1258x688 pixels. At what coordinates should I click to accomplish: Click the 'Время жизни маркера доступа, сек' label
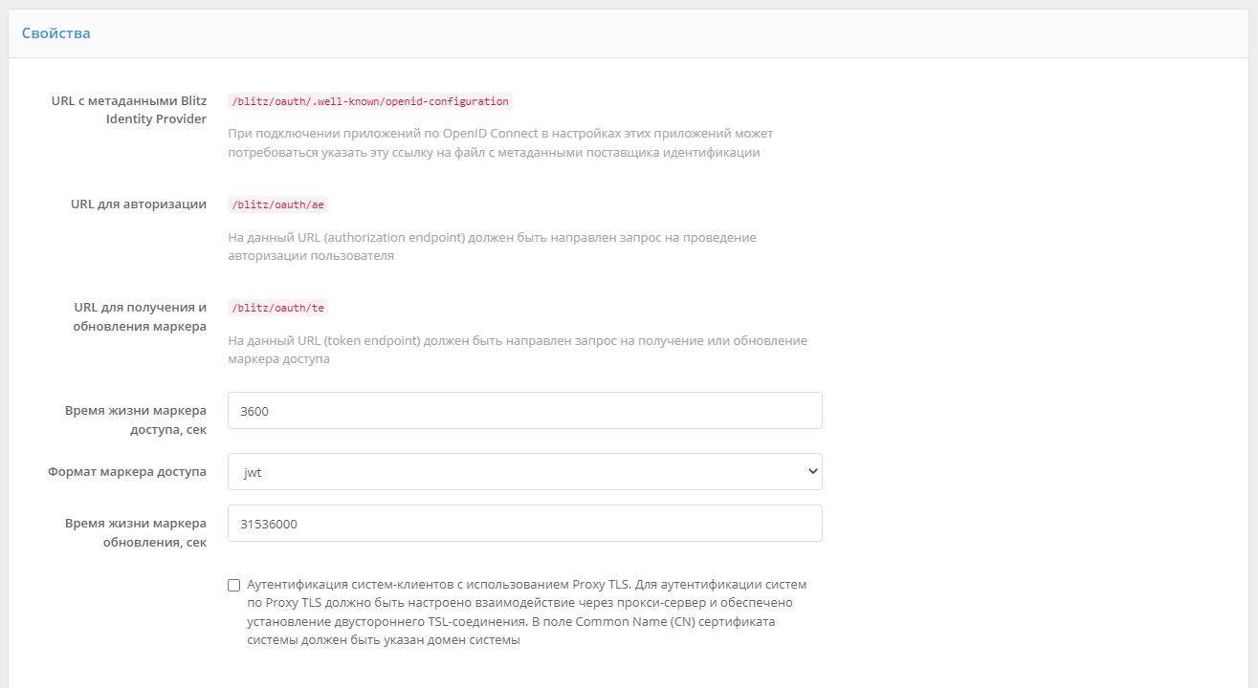point(135,419)
